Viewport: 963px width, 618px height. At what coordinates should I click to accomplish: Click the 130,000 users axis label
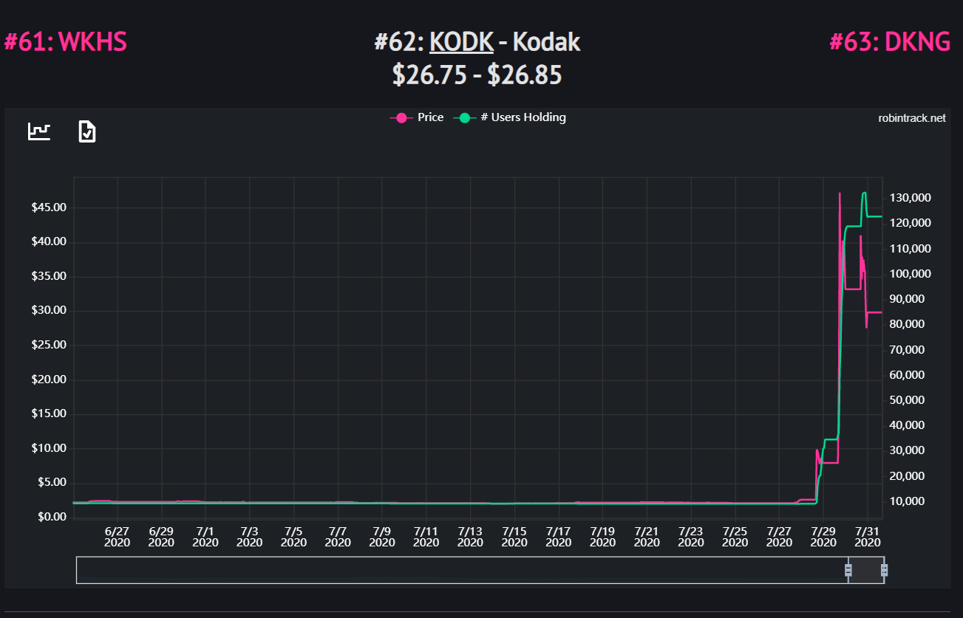(910, 198)
